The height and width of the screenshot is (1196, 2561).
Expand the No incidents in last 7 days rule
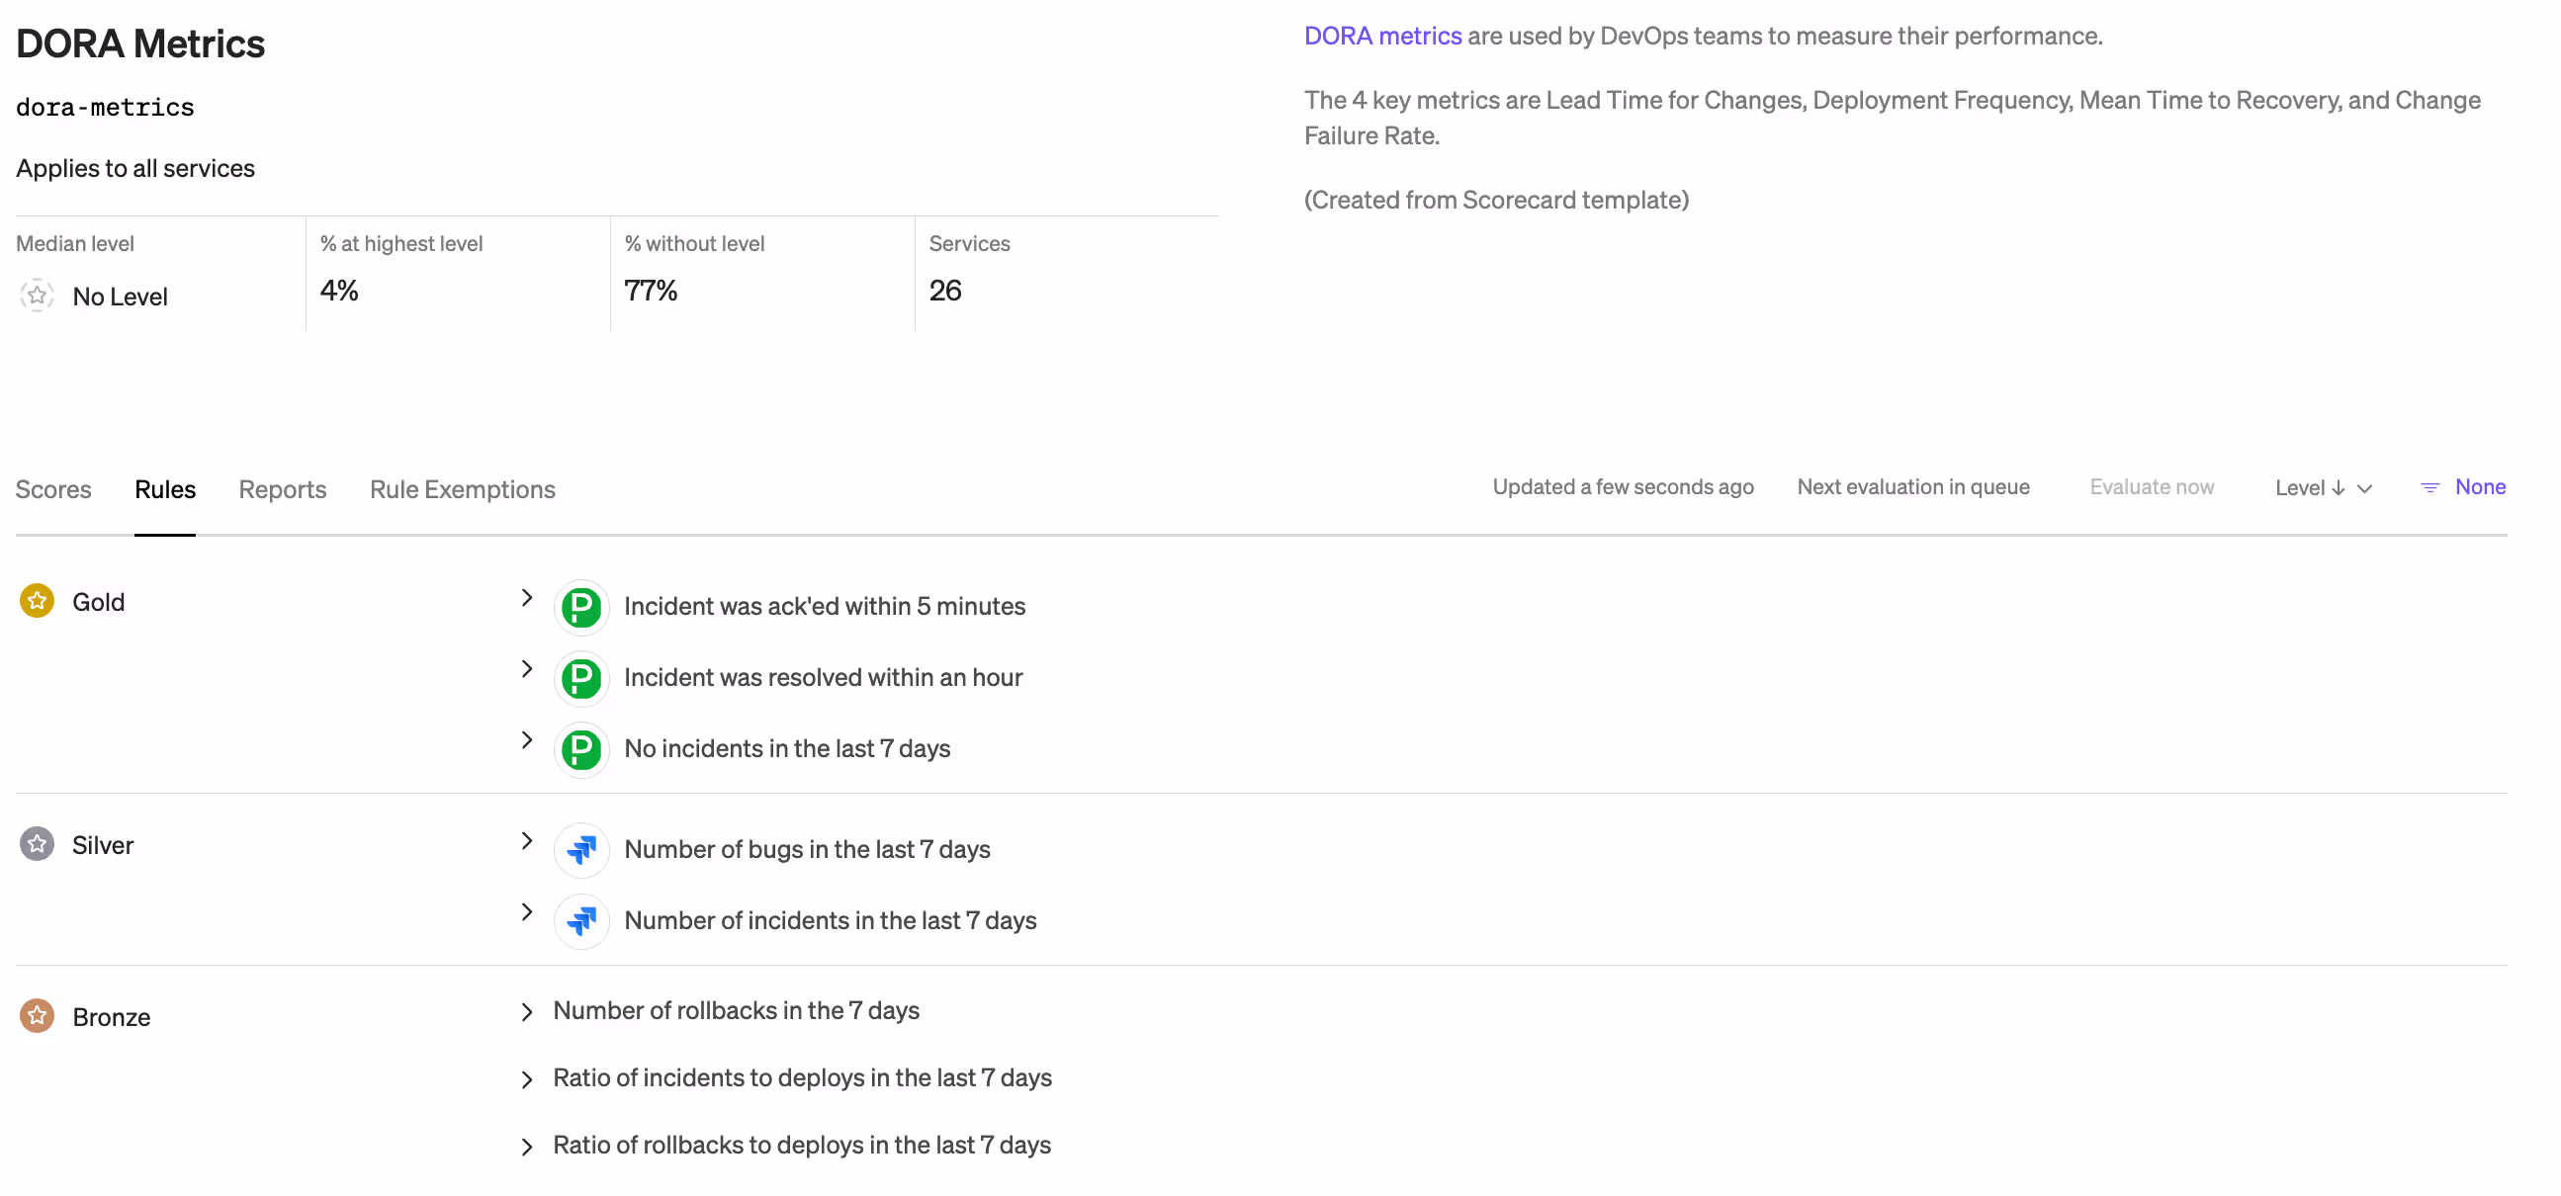click(x=527, y=740)
